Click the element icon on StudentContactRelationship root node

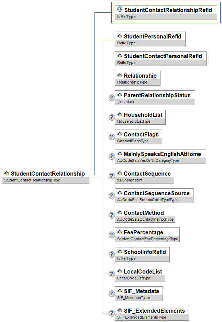click(x=7, y=174)
